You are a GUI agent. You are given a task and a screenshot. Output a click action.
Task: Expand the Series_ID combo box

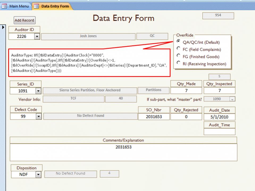pyautogui.click(x=38, y=91)
